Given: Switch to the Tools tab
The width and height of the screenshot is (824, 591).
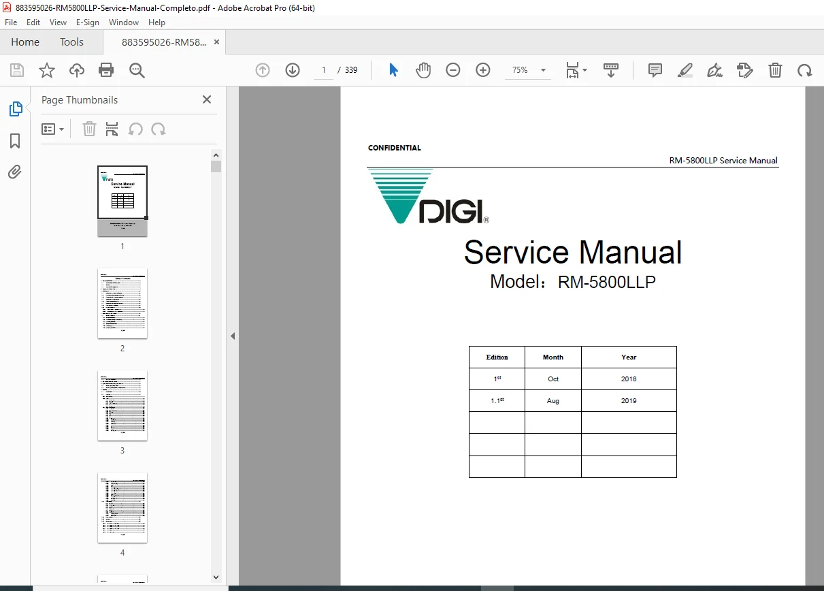Looking at the screenshot, I should point(71,42).
